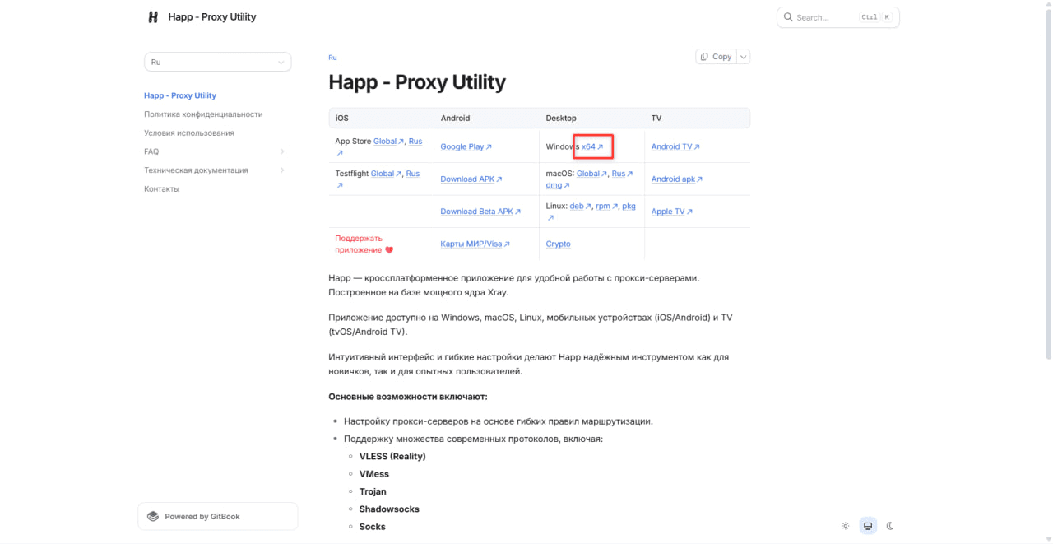The height and width of the screenshot is (544, 1053).
Task: Open the Ru language dropdown
Action: (218, 63)
